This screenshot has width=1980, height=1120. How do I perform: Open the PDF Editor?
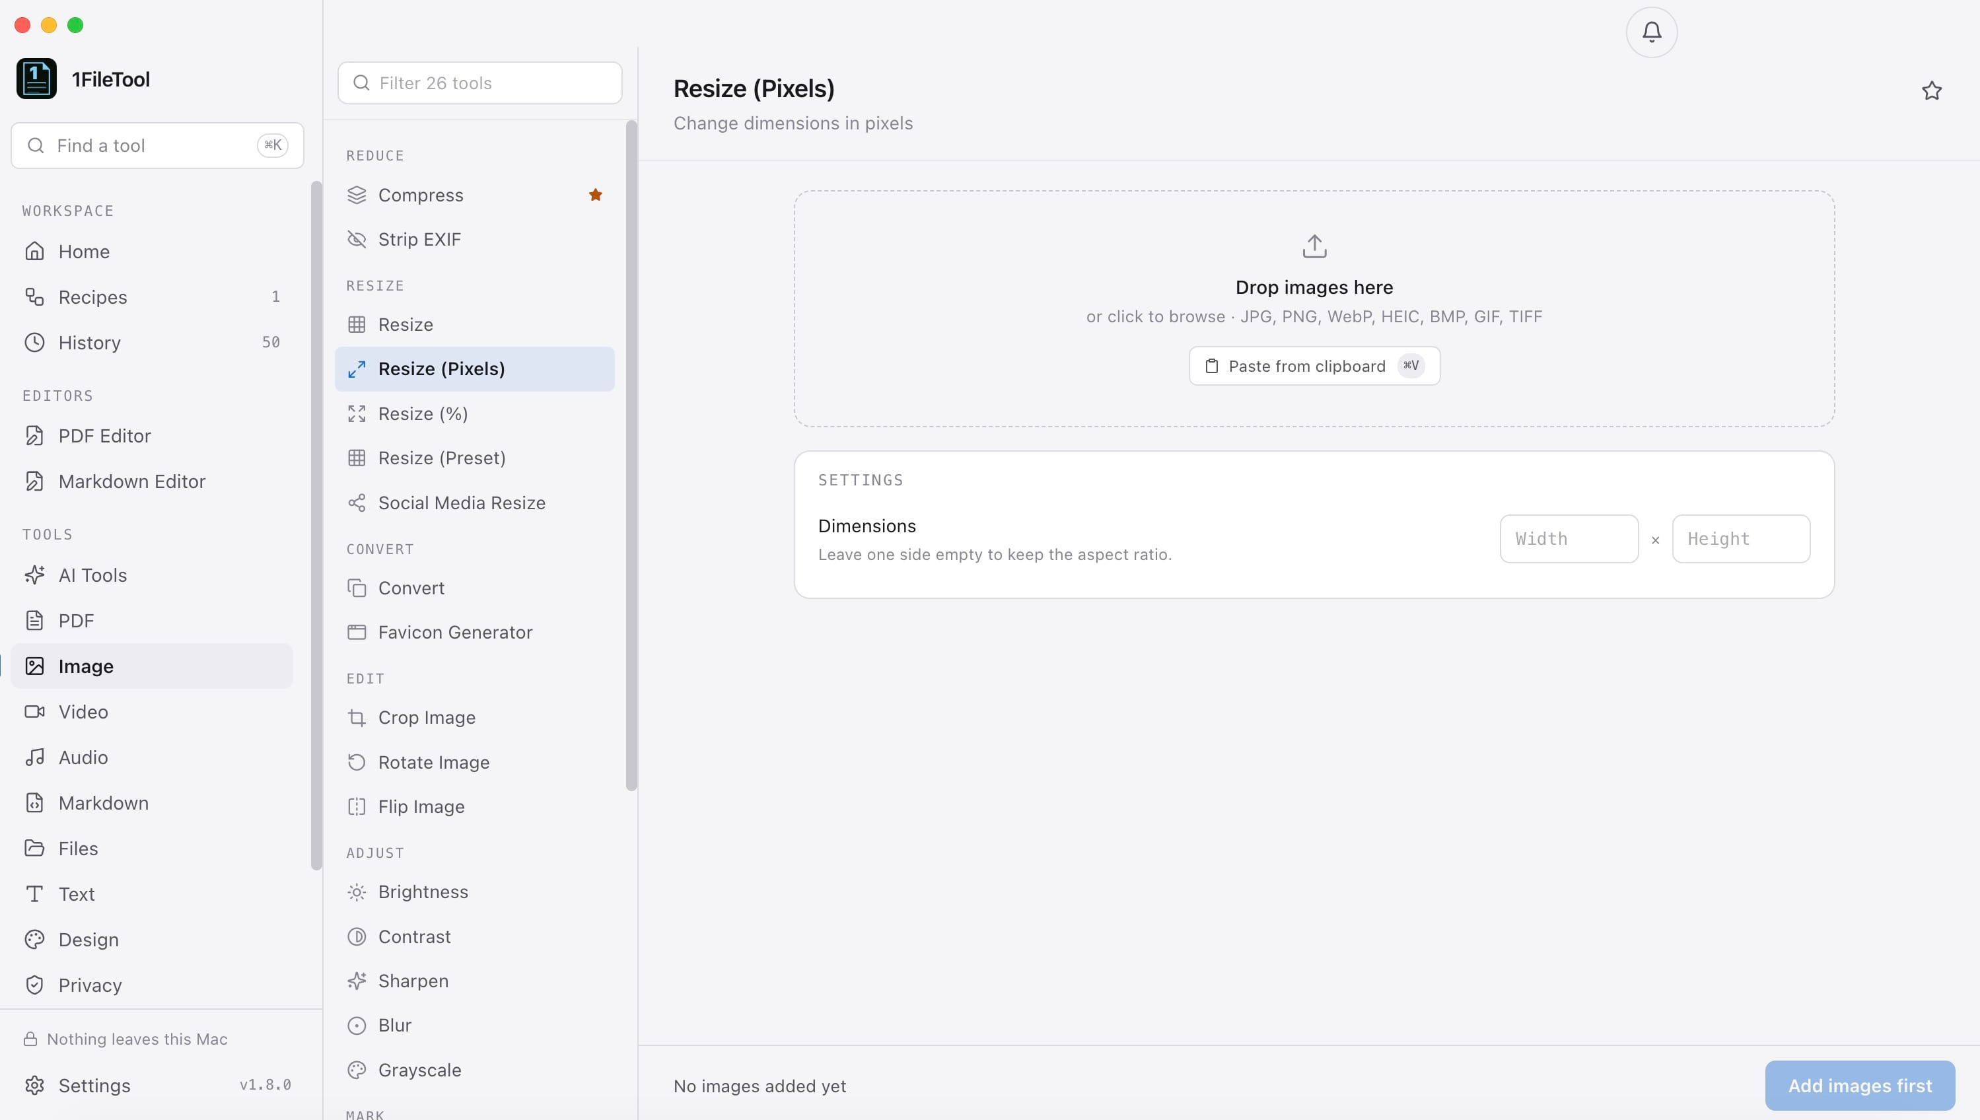[153, 436]
